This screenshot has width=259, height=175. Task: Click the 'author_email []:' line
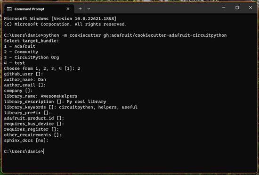(25, 85)
